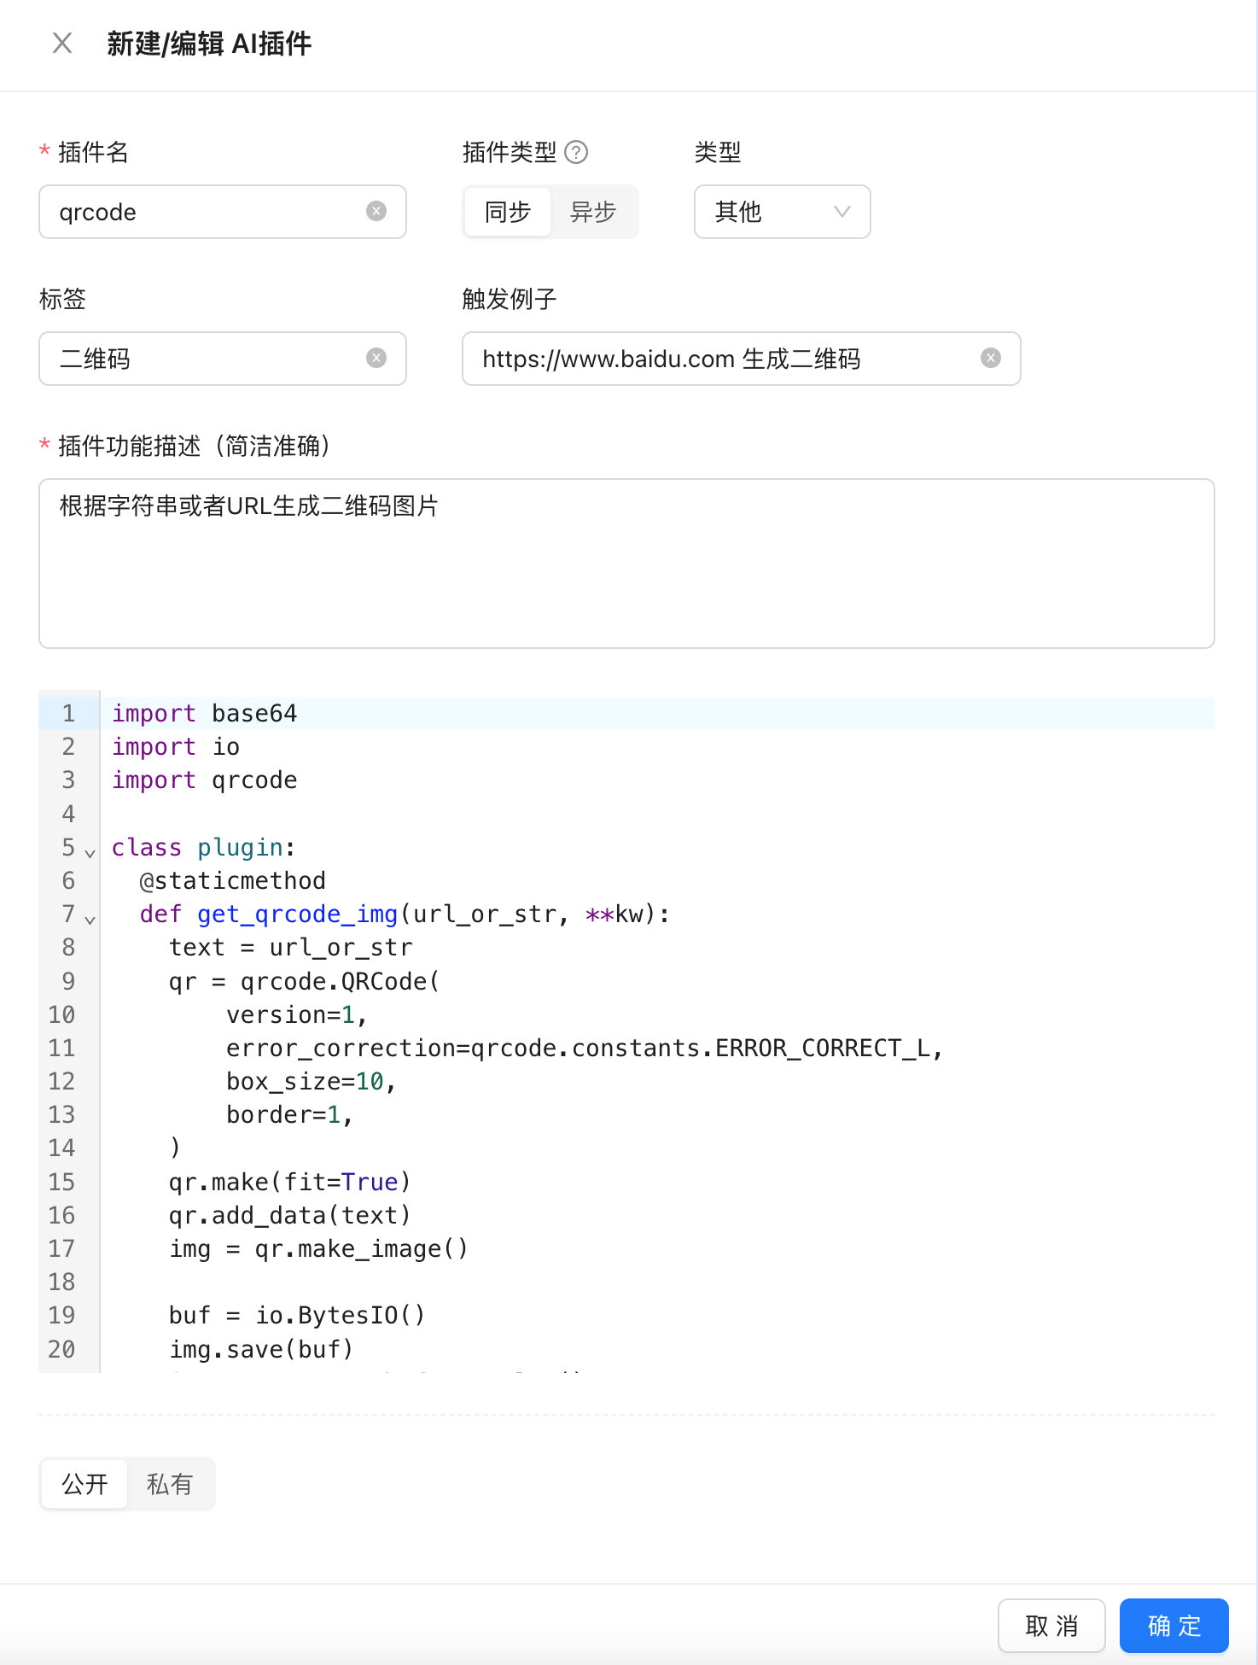Viewport: 1258px width, 1665px height.
Task: Click the 取消 cancel button
Action: [x=1051, y=1626]
